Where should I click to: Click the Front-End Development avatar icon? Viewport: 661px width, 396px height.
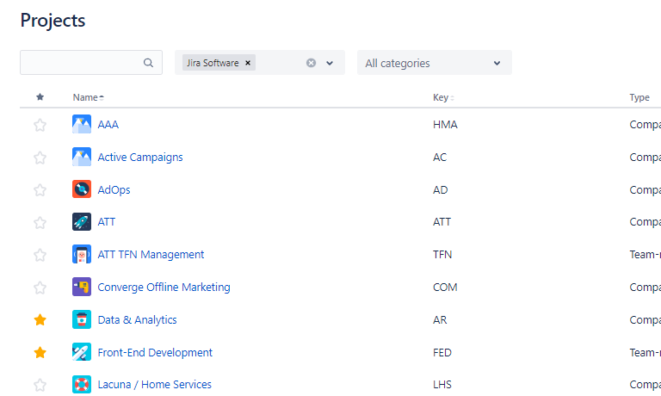(x=82, y=352)
